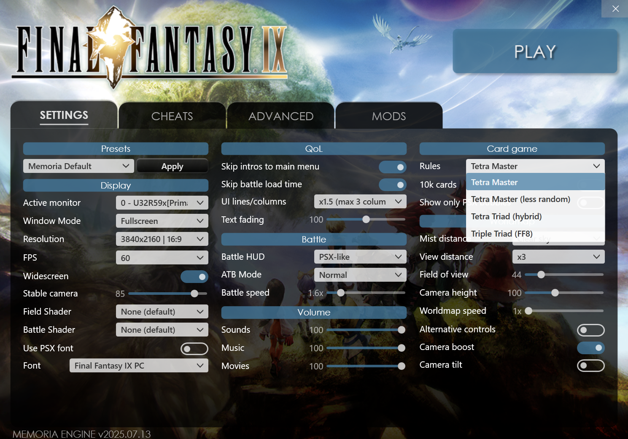Open the MODS tab

tap(389, 116)
